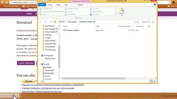Viewport: 177px width, 99px height.
Task: Sort by Compressed size column header
Action: 124,26
